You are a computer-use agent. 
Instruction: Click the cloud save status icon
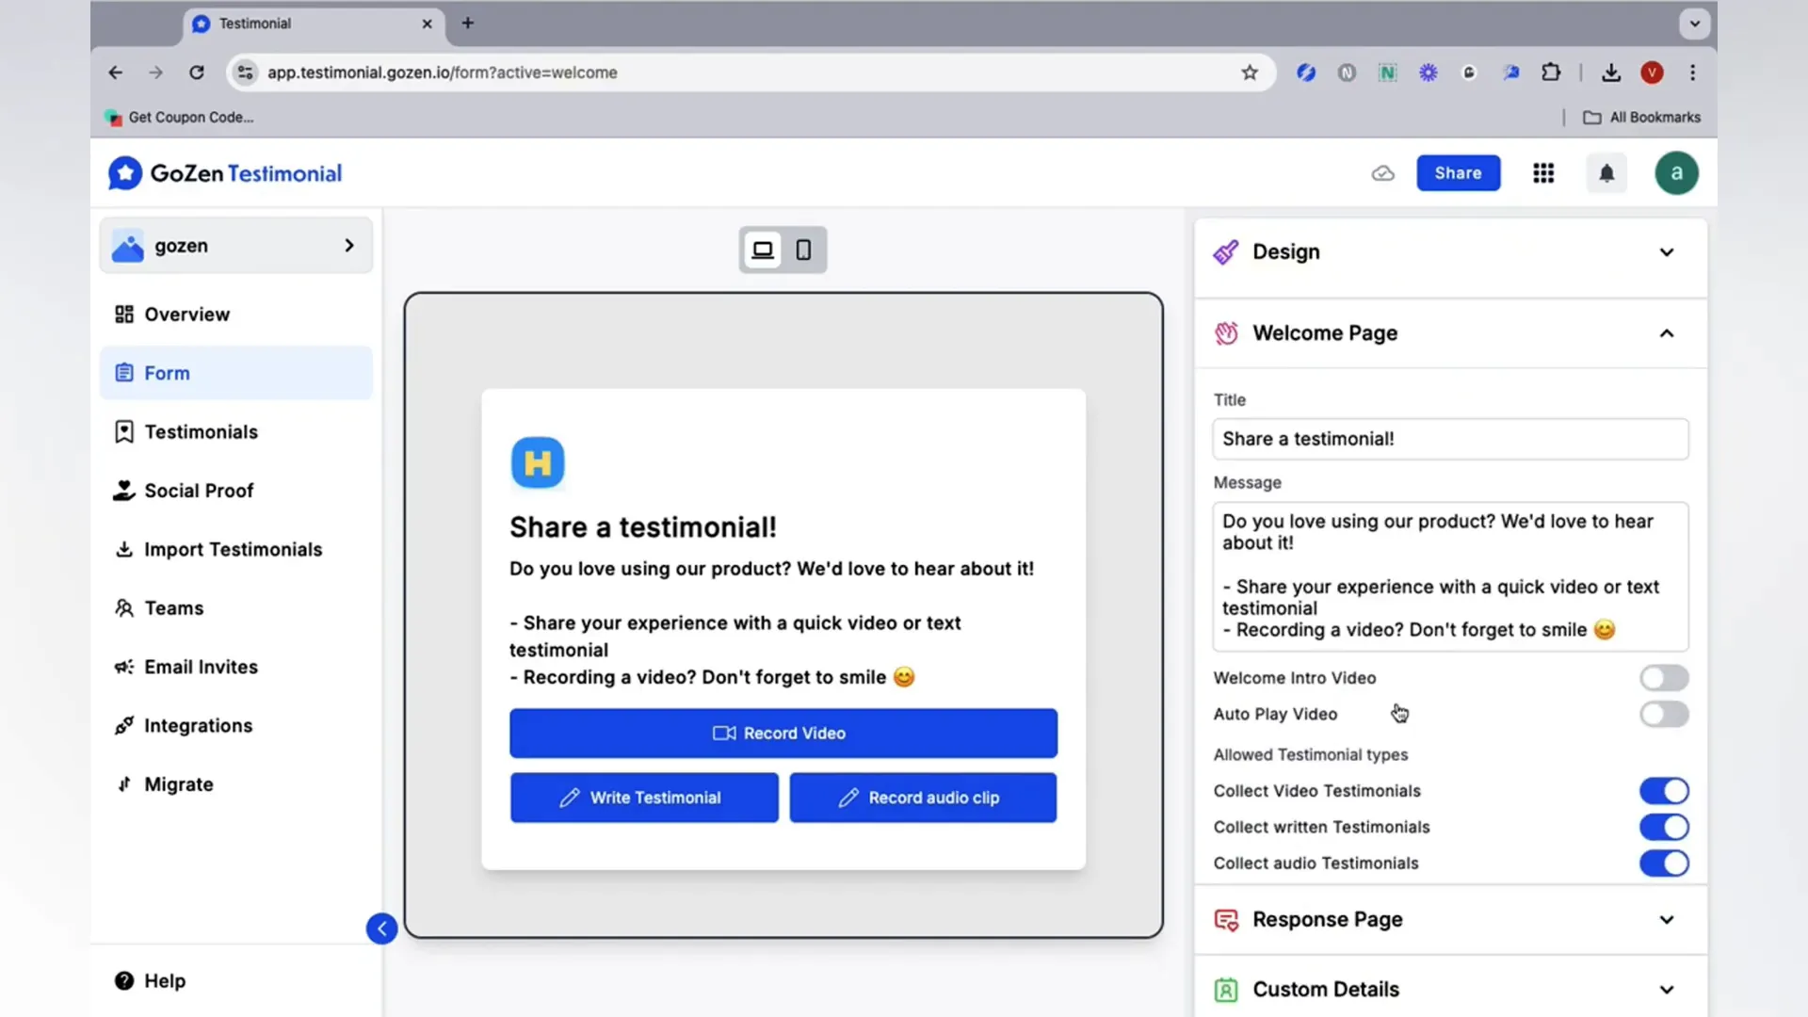tap(1382, 173)
